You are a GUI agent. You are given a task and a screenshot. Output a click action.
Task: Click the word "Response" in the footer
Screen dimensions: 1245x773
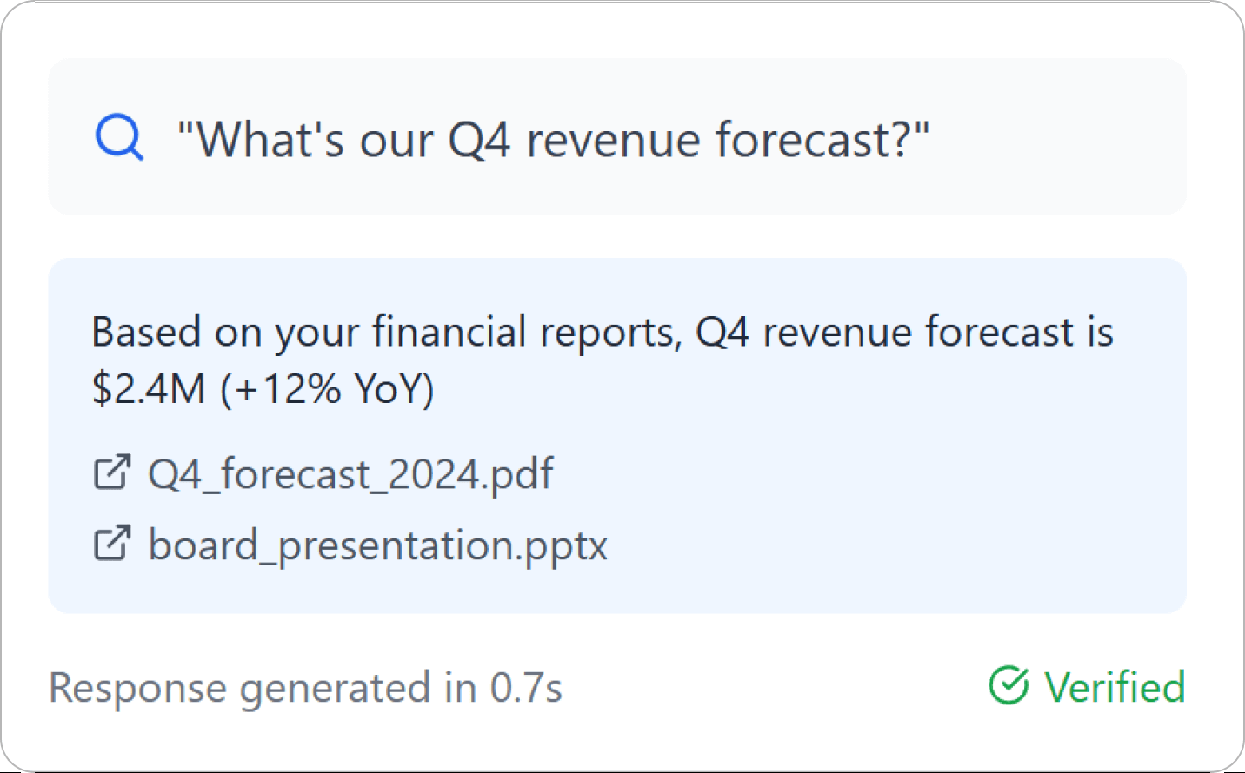(137, 688)
